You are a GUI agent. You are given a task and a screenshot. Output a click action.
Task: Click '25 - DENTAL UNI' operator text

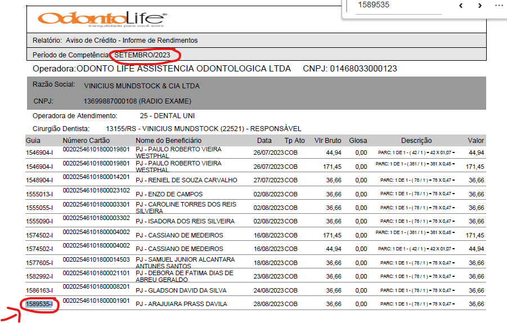click(x=167, y=116)
